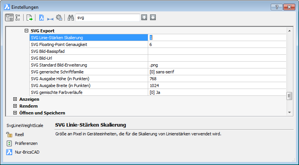Viewport: 299px width, 165px height.
Task: Switch to categorized settings view
Action: click(x=9, y=17)
